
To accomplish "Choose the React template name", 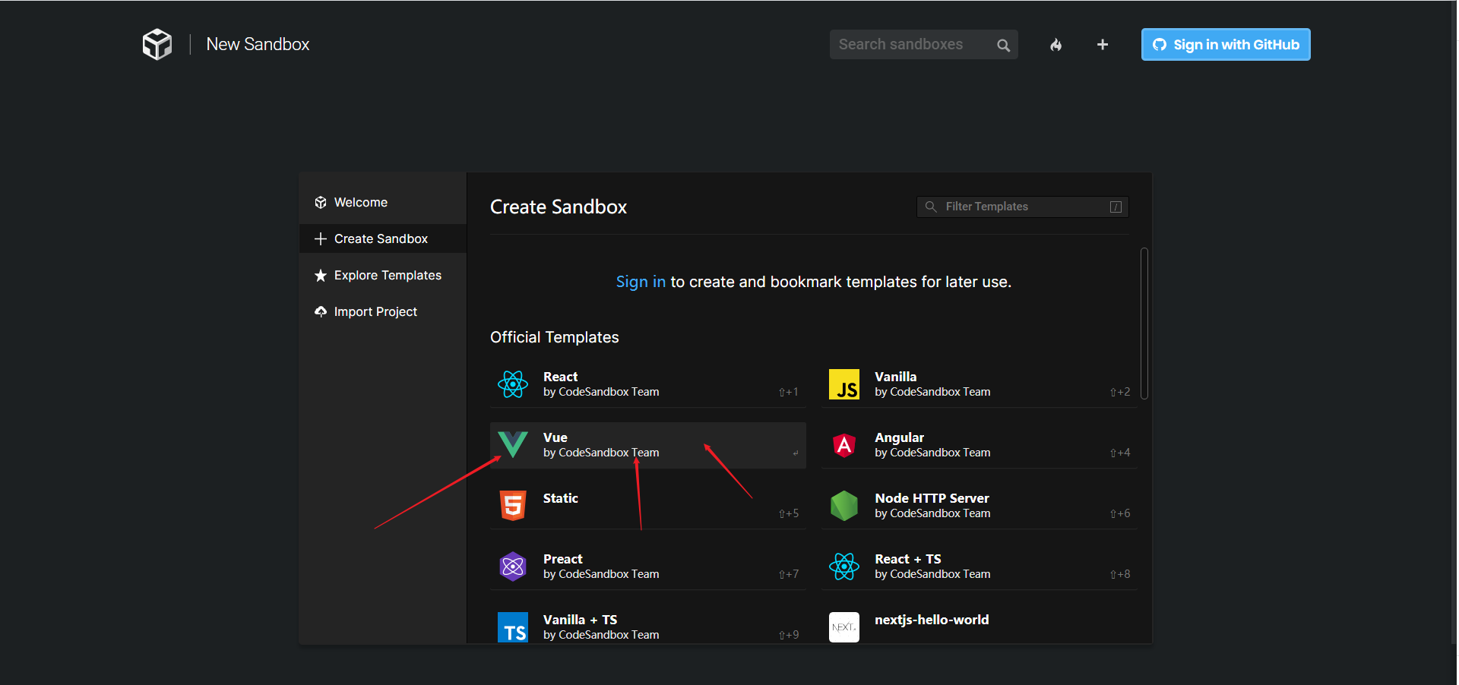I will pyautogui.click(x=561, y=377).
